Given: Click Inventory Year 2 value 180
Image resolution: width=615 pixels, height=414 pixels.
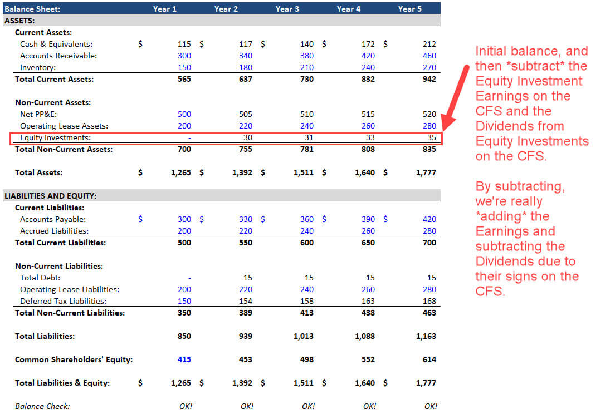Looking at the screenshot, I should [246, 67].
